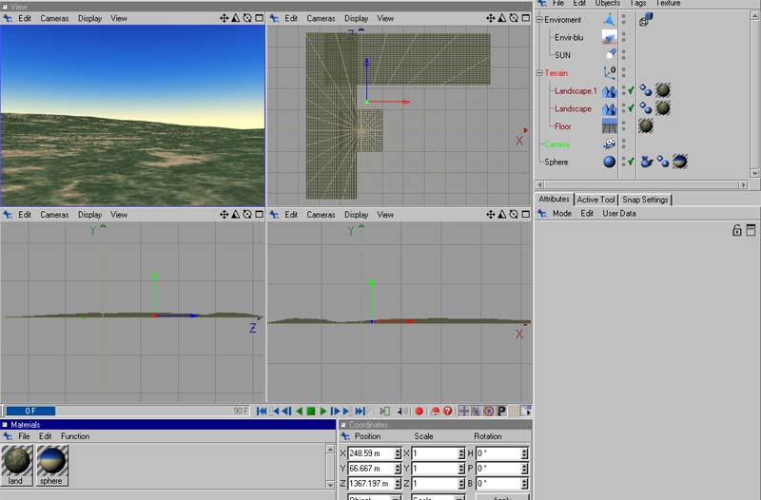Toggle the Sphere object's green enable checkmark

(631, 162)
